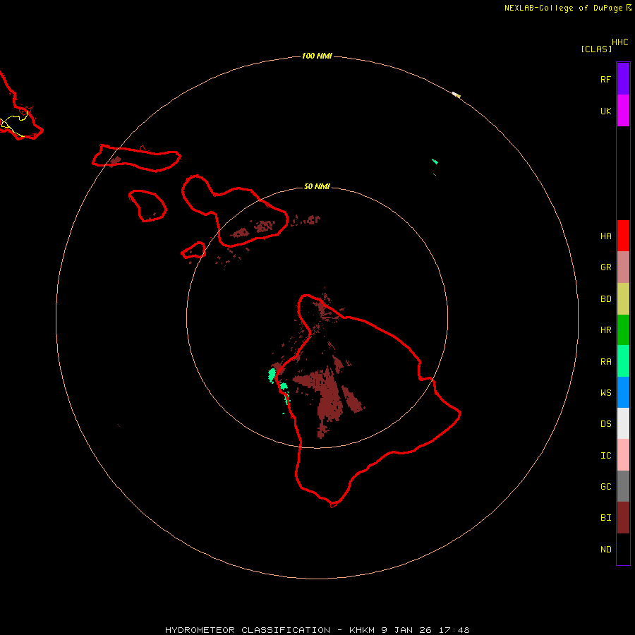Click the '[CLAS]' legend heading
The width and height of the screenshot is (635, 635).
[x=596, y=49]
